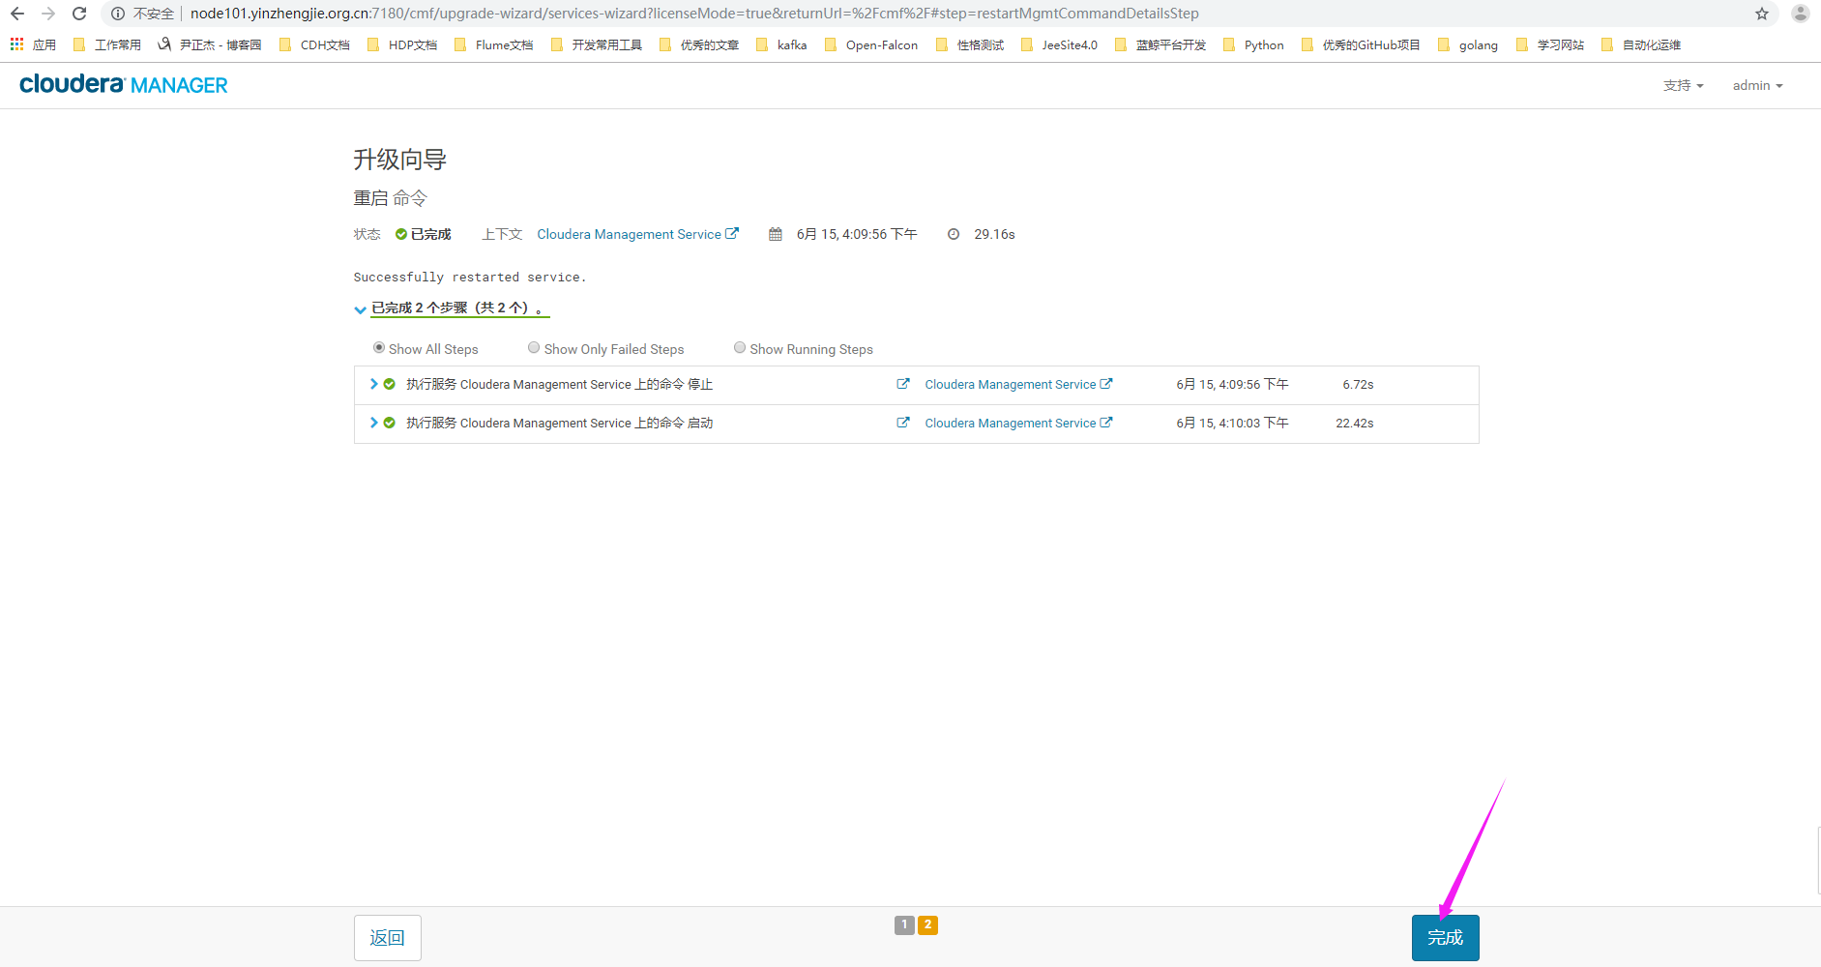The width and height of the screenshot is (1821, 967).
Task: Open Cloudera Management Service link in 启动 row
Action: click(1018, 423)
